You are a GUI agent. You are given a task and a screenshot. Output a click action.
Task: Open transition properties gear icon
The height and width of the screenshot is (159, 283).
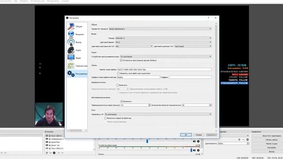(248, 140)
